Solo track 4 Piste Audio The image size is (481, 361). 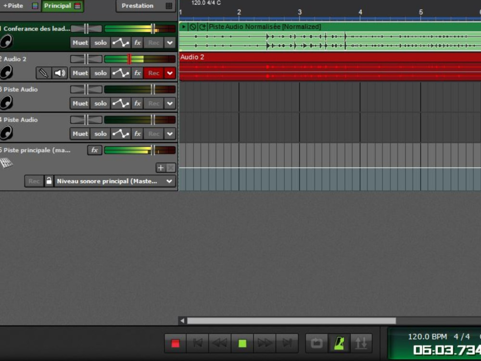[x=101, y=134]
